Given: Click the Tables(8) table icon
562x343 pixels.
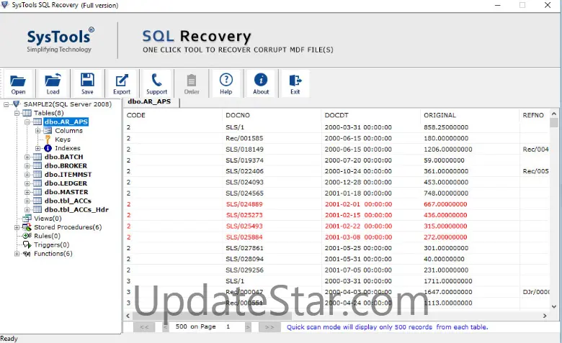Looking at the screenshot, I should coord(27,113).
